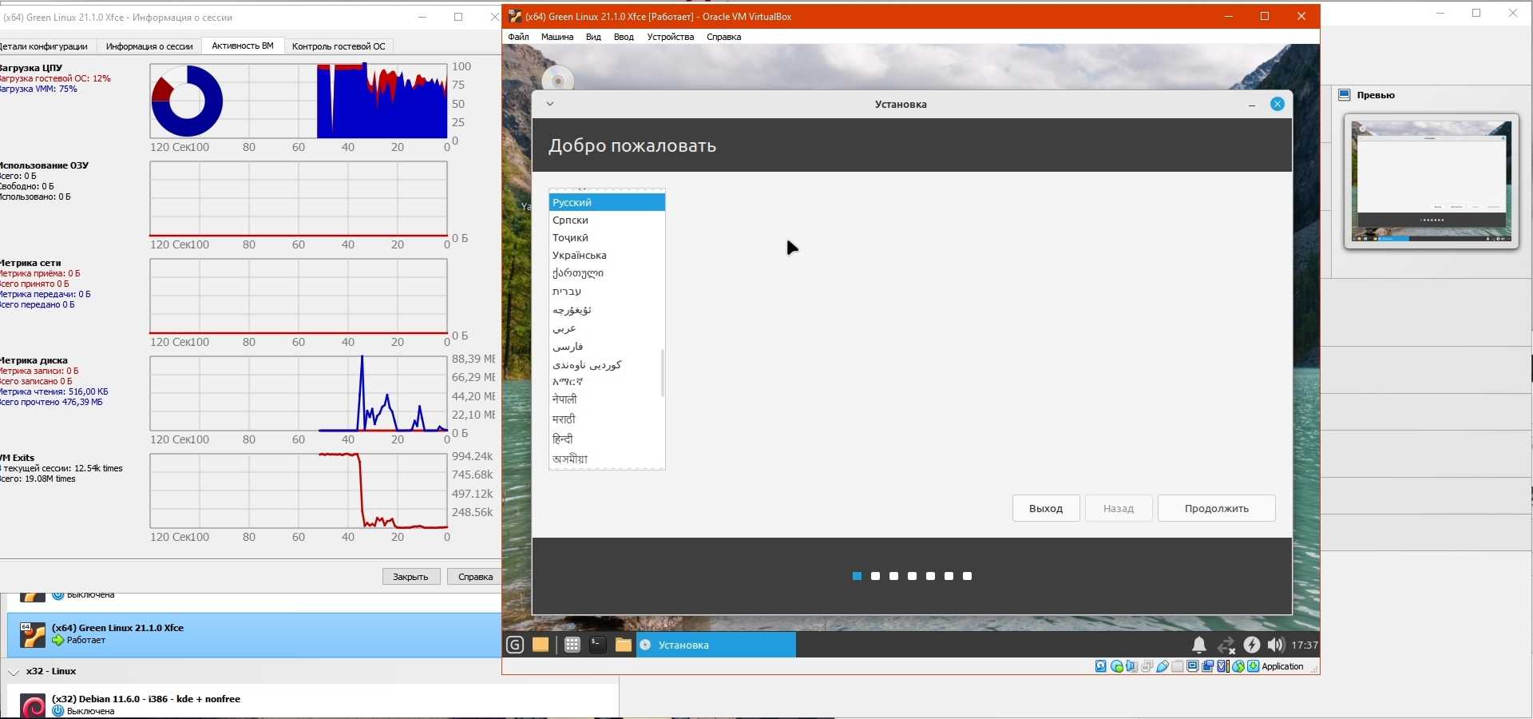Switch to the Детали конфигурации tab
Viewport: 1533px width, 719px height.
pyautogui.click(x=46, y=46)
